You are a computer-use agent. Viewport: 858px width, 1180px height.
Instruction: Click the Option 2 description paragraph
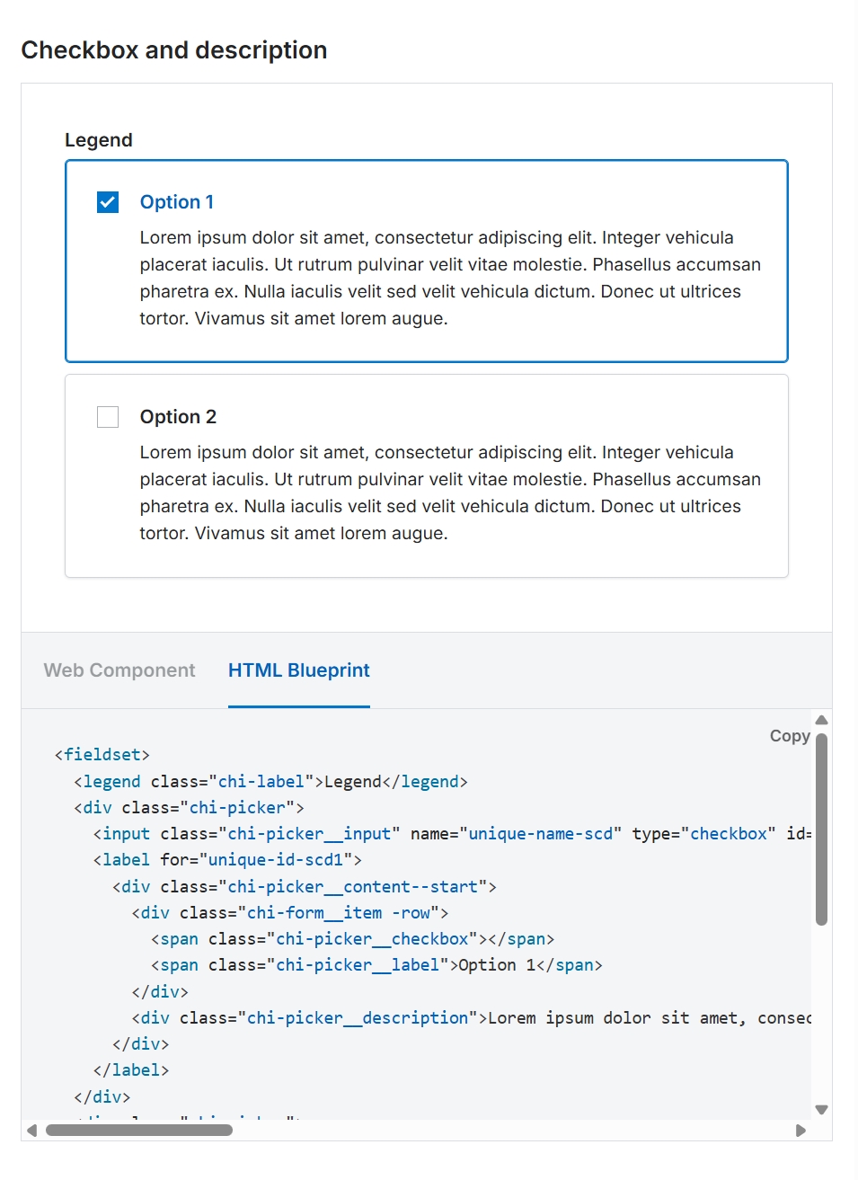(449, 492)
